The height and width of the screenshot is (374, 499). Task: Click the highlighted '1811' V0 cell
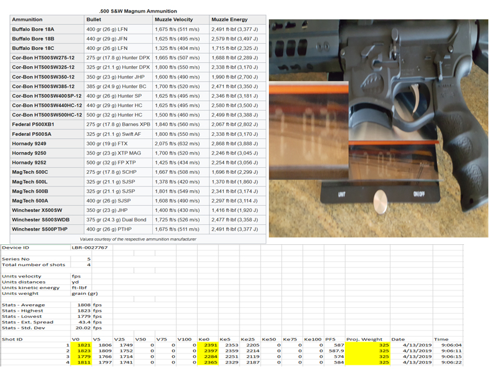click(x=81, y=362)
